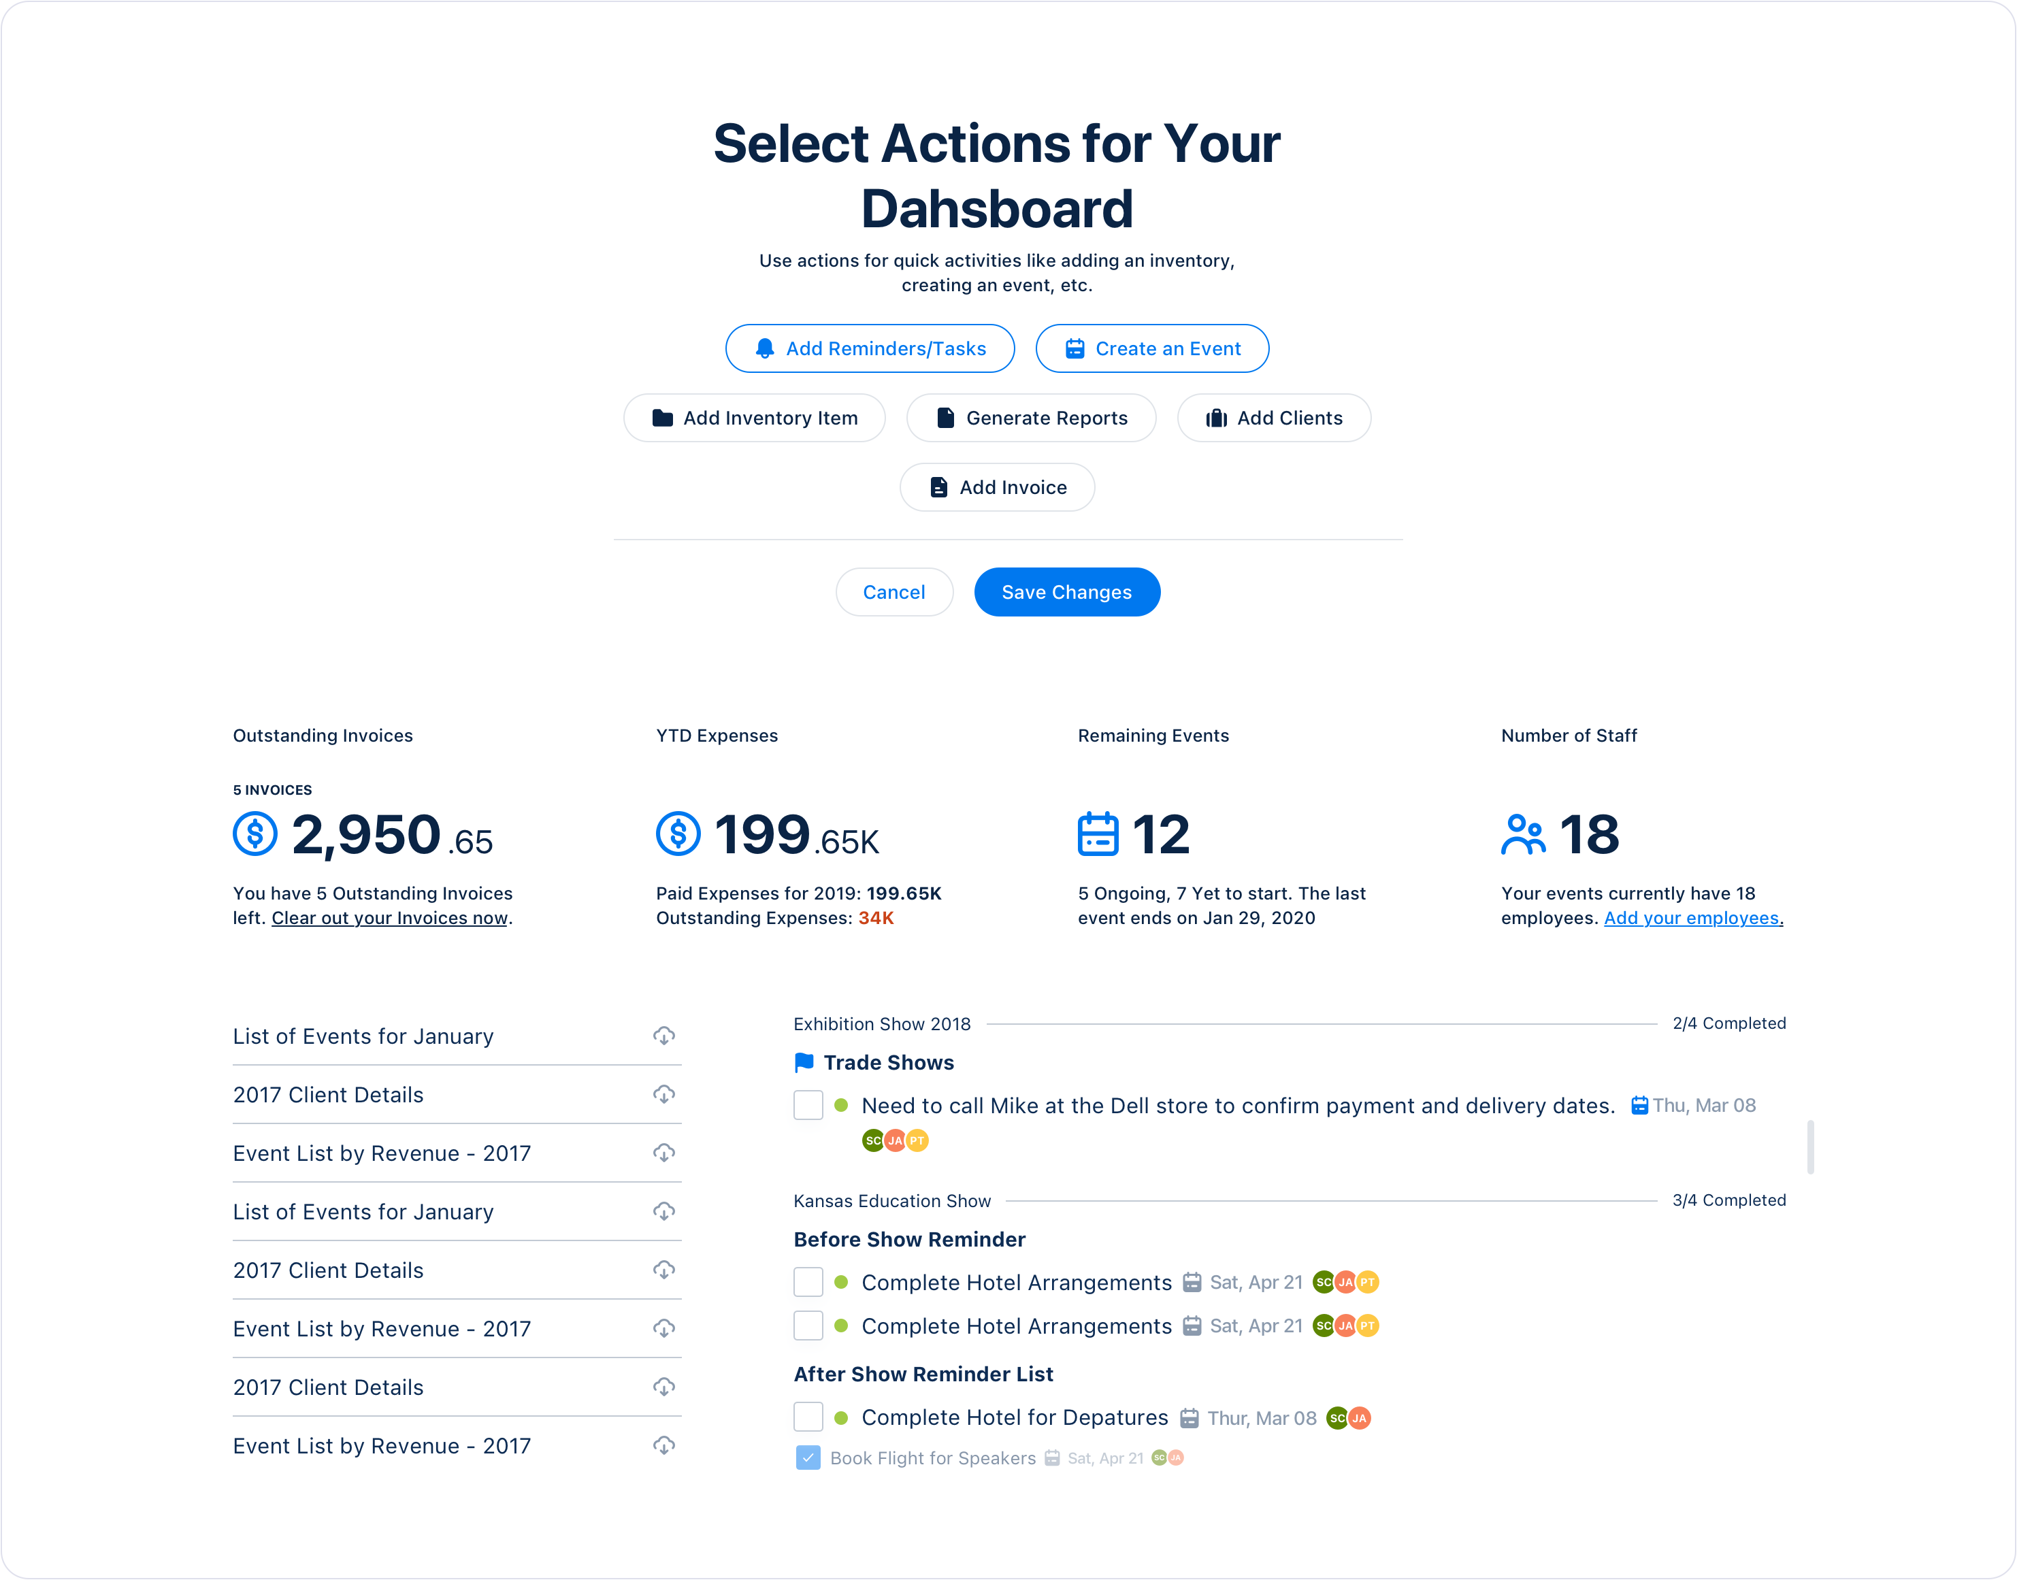Click the Number of Staff people icon

coord(1523,834)
